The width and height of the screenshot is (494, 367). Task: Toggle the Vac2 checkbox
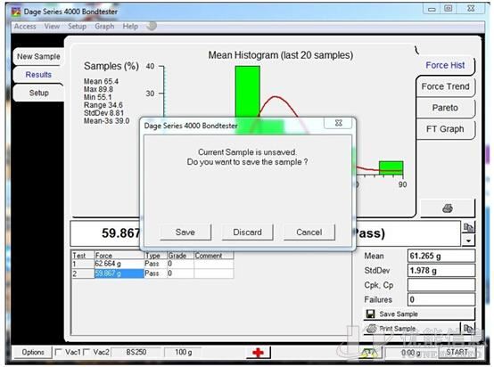coord(86,352)
